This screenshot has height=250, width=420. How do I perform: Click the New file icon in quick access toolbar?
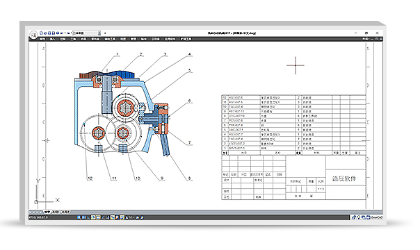(41, 33)
